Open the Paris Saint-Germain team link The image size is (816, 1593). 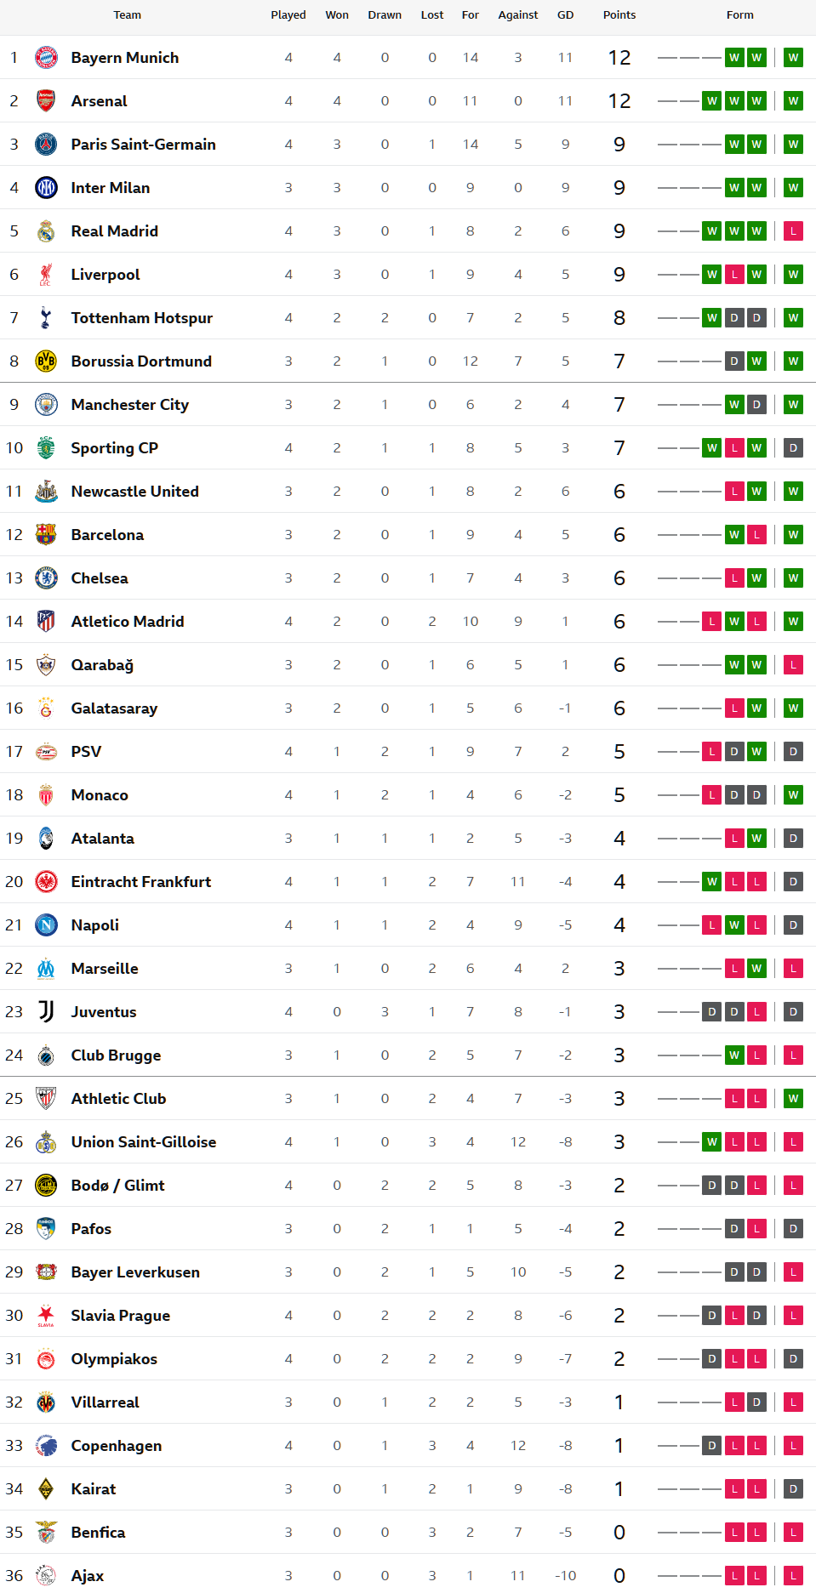click(x=143, y=145)
